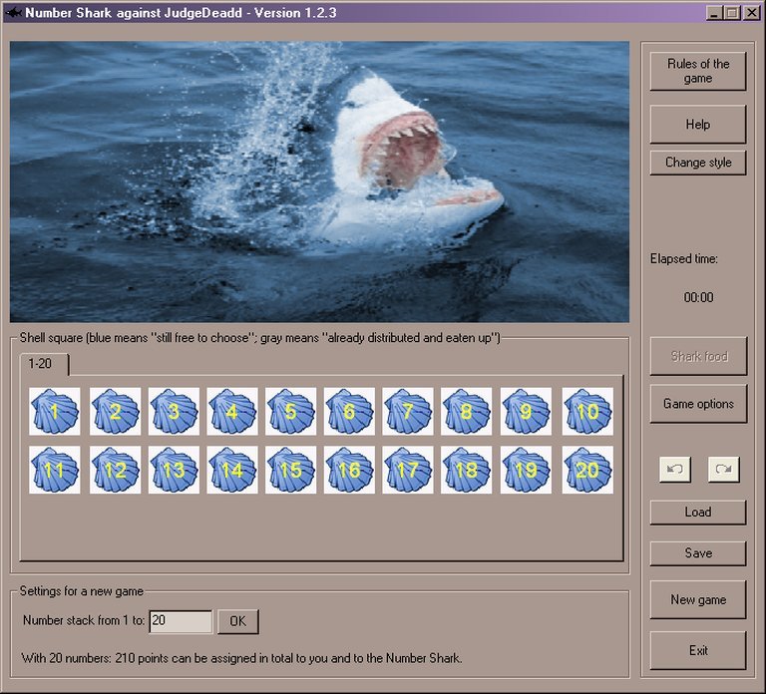Choose shell number 16
The height and width of the screenshot is (694, 766).
point(349,470)
